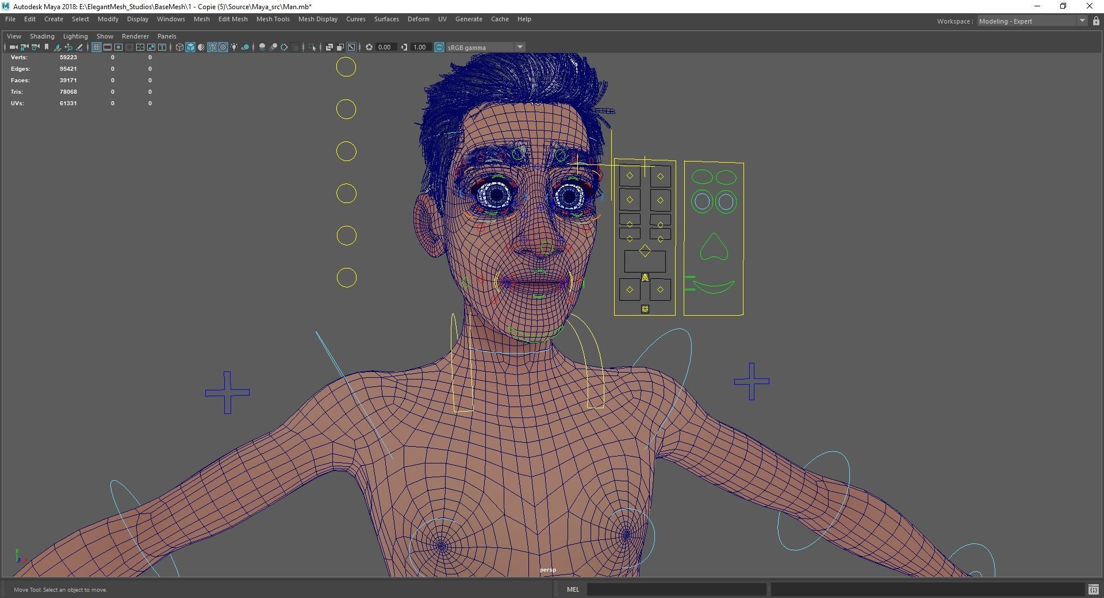Select the Grease Pencil tool icon
The image size is (1104, 598).
pos(79,47)
